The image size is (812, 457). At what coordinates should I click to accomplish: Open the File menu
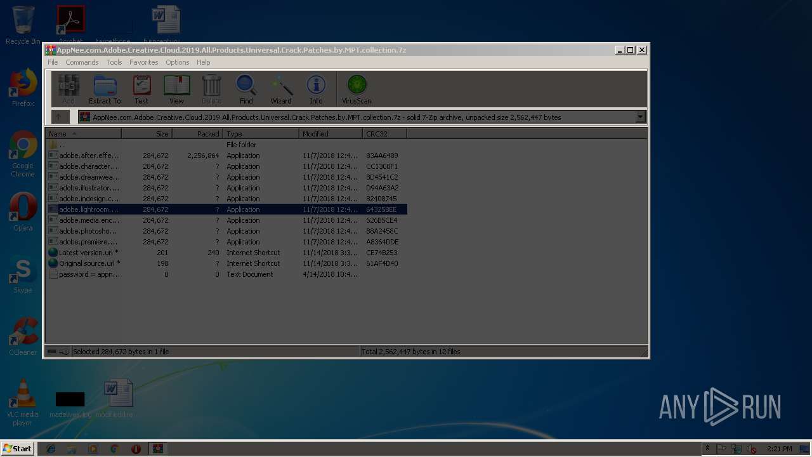(x=53, y=62)
